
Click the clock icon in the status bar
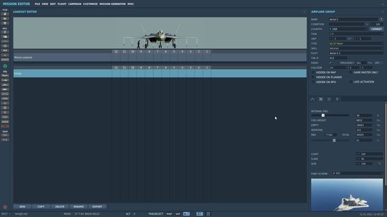tap(208, 214)
